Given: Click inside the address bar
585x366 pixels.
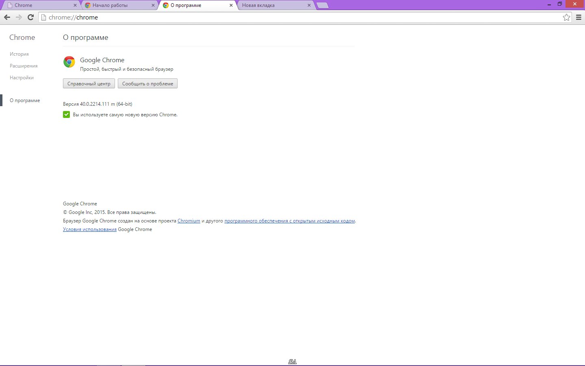Looking at the screenshot, I should click(x=162, y=17).
